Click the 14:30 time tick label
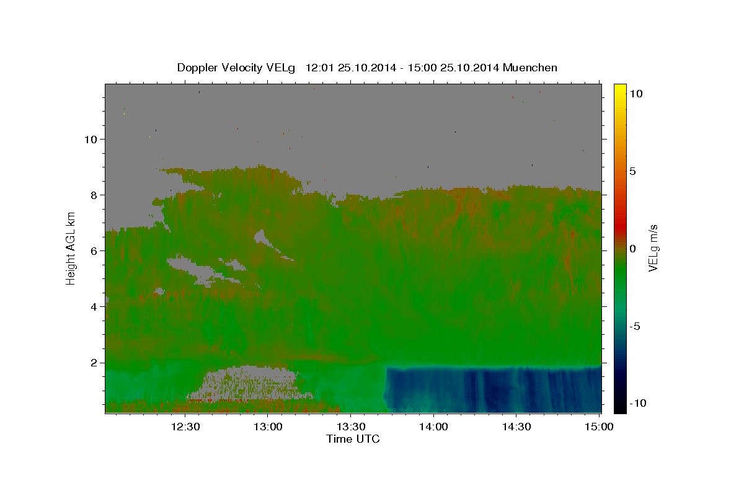 coord(516,427)
